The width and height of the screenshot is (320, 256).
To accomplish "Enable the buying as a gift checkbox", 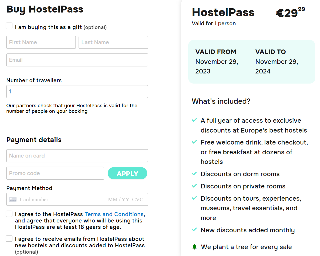I will point(9,26).
